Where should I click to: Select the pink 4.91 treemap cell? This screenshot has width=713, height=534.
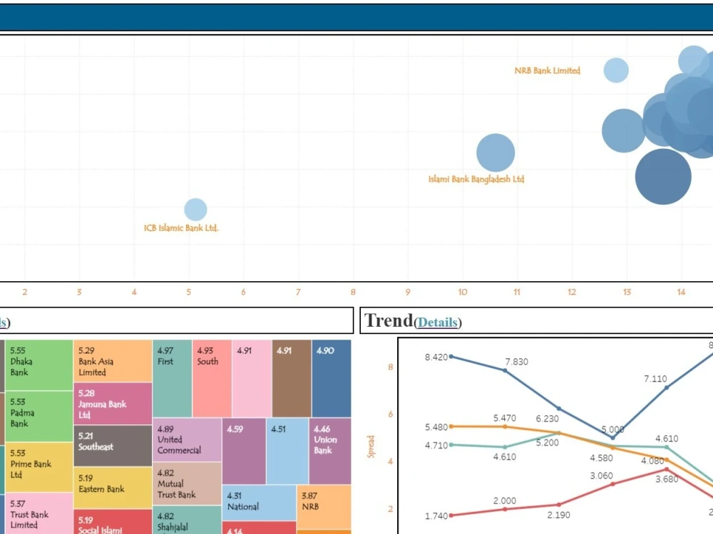coord(252,378)
